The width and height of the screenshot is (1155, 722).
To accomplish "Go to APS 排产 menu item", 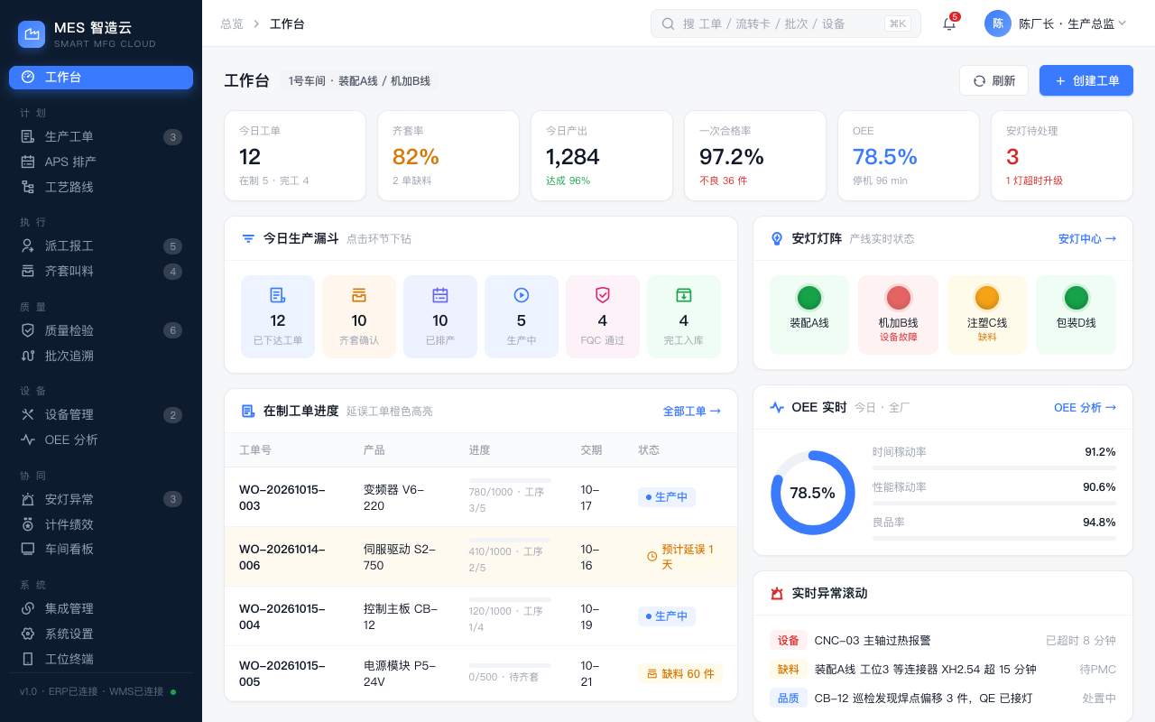I will pyautogui.click(x=101, y=162).
